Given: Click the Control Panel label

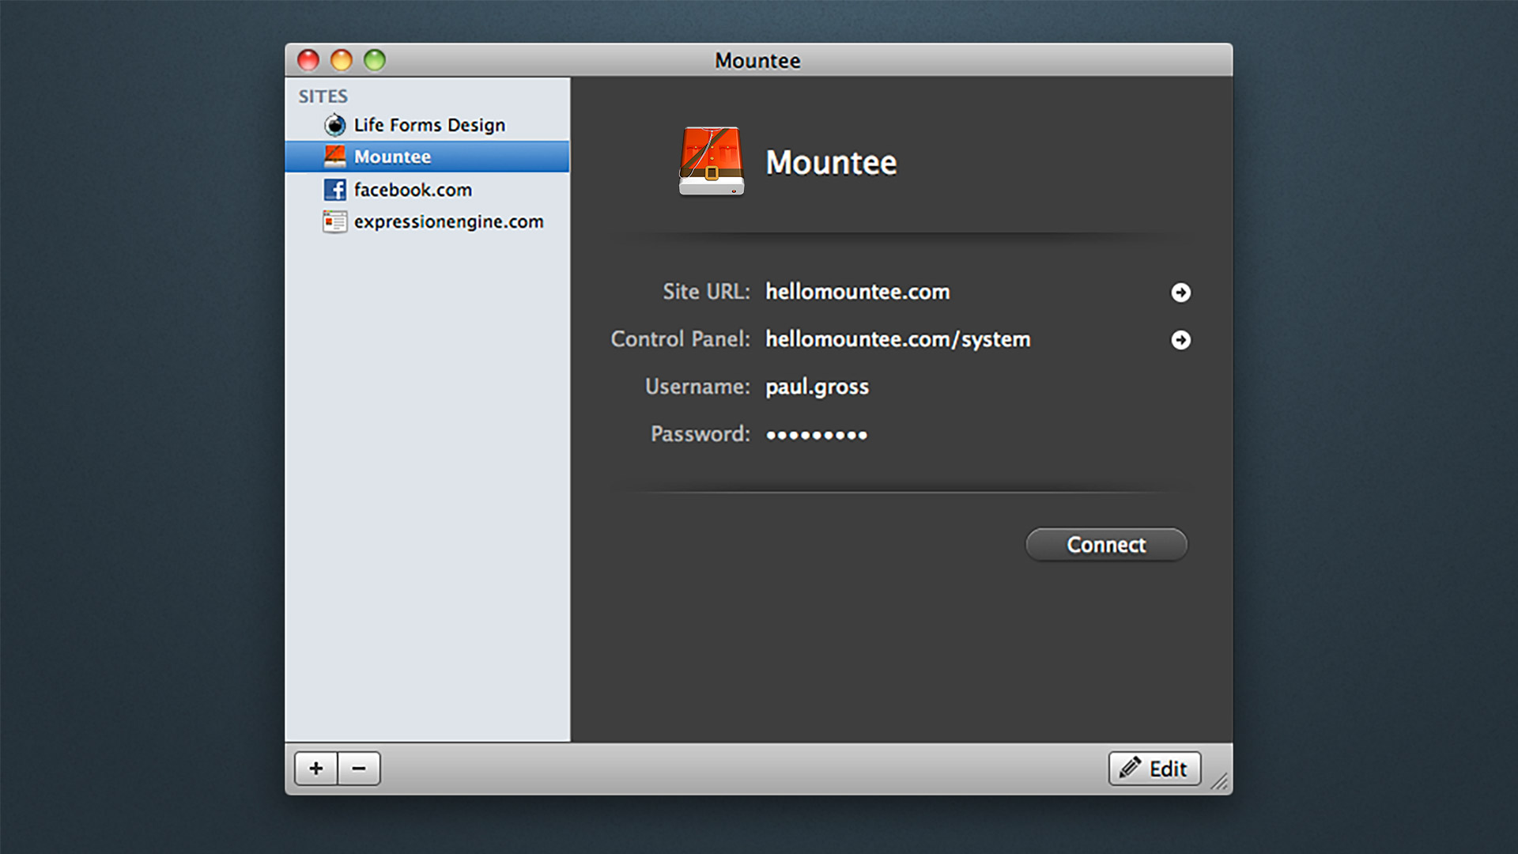Looking at the screenshot, I should point(680,339).
